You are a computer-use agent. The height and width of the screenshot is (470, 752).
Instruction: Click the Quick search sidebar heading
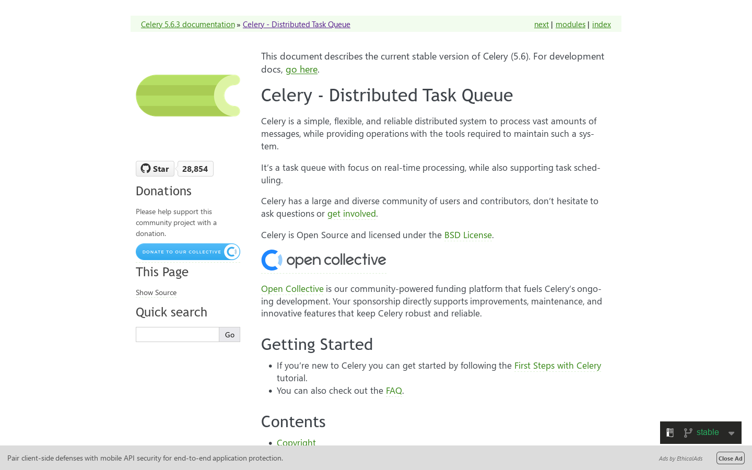pos(171,312)
